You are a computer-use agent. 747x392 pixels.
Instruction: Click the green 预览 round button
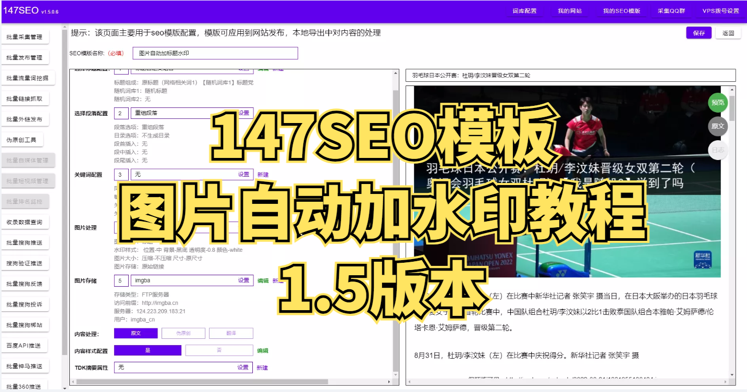(x=718, y=102)
